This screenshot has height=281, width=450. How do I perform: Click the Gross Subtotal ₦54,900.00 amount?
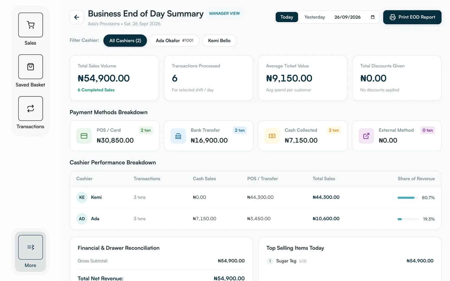pyautogui.click(x=231, y=261)
